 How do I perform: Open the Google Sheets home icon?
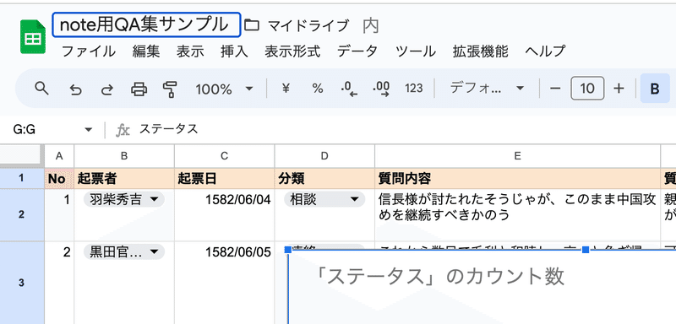[x=33, y=37]
